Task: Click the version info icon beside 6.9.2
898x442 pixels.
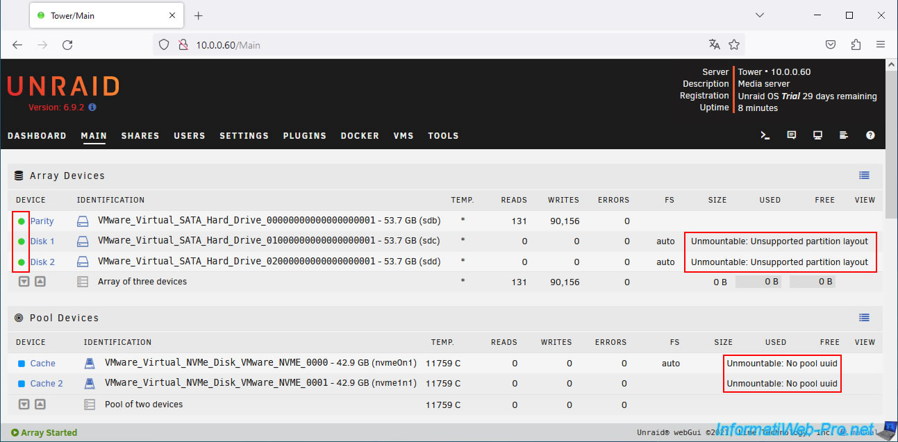Action: (x=92, y=108)
